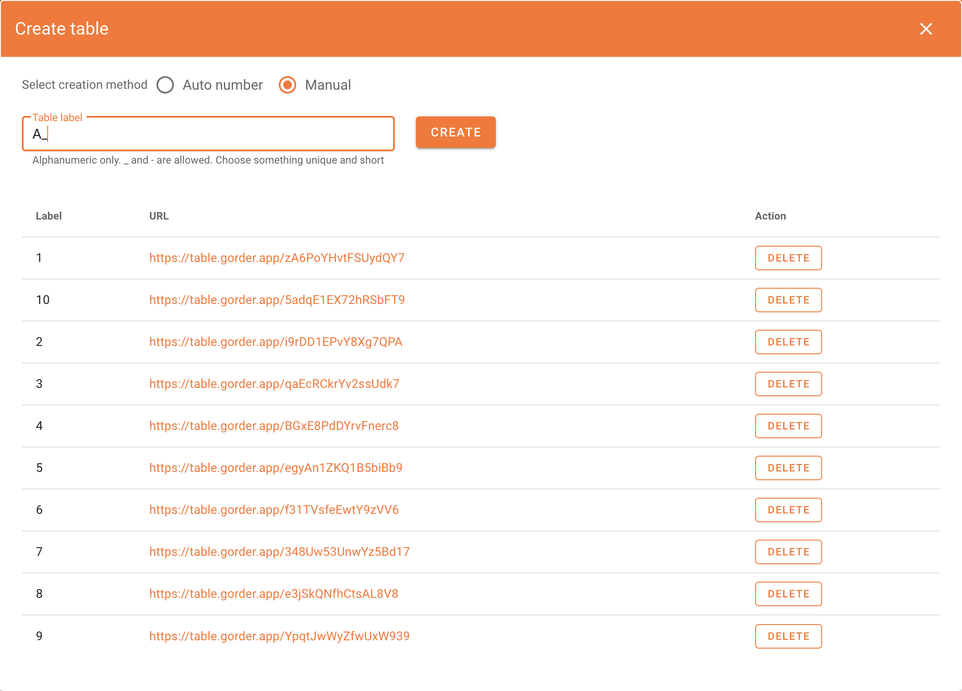Delete table labeled 5

[788, 468]
